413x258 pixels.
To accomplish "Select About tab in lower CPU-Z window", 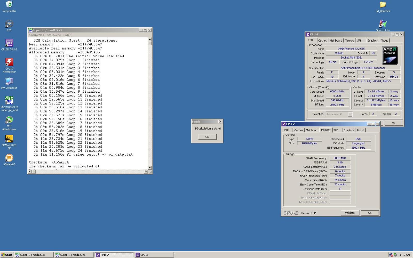I will pos(360,130).
